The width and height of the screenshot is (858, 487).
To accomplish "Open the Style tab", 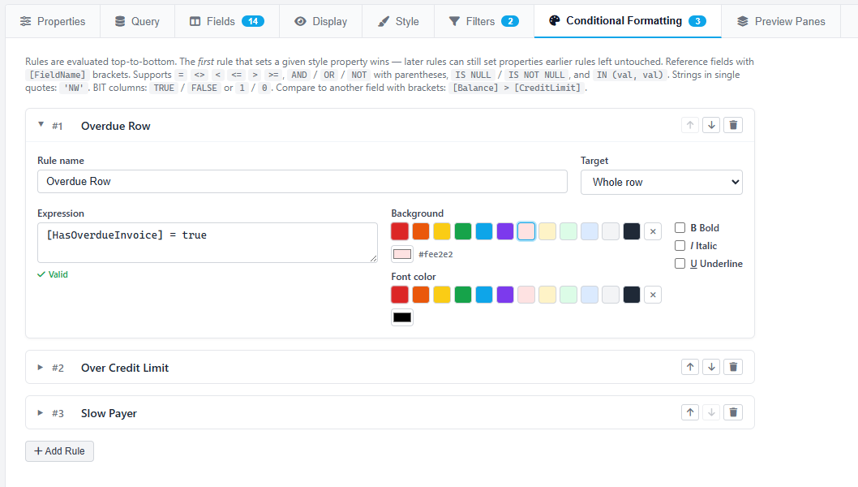I will click(x=398, y=21).
